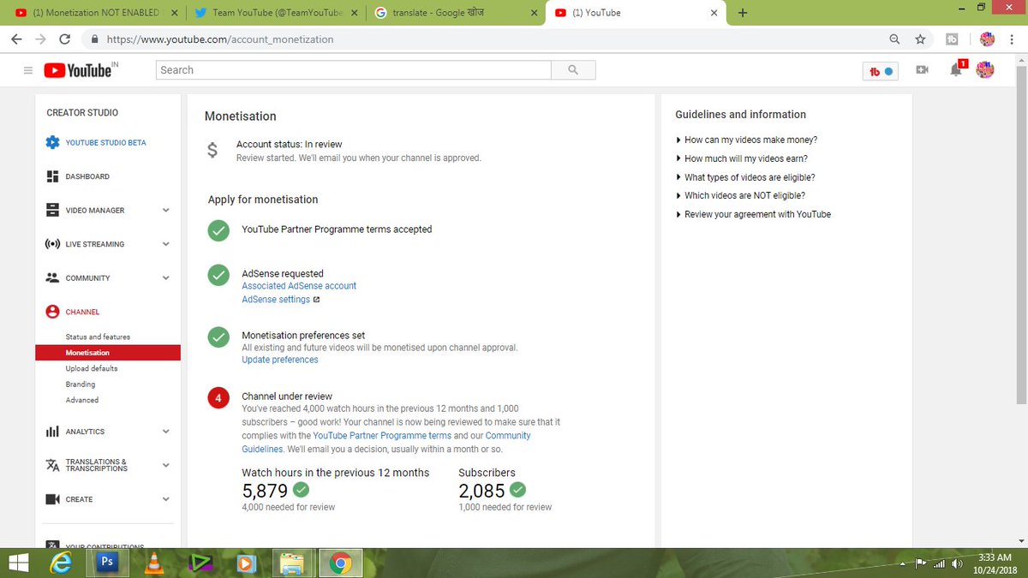
Task: Click the YouTube search field
Action: point(354,70)
